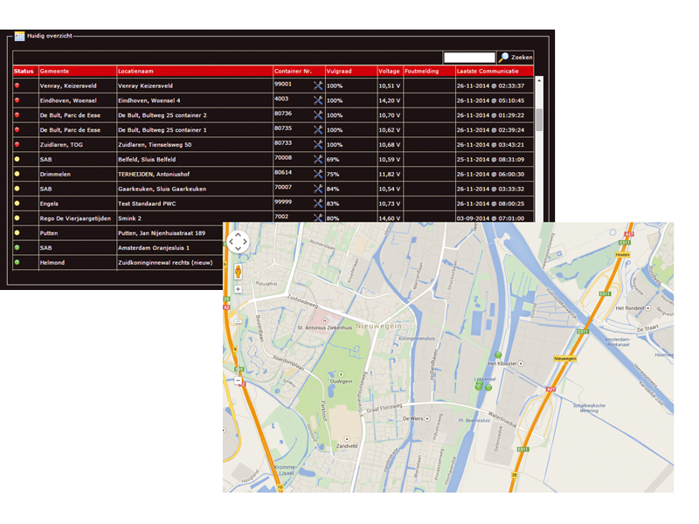The height and width of the screenshot is (524, 699).
Task: Click the red status dot for Venray, Keizersveld
Action: click(17, 86)
